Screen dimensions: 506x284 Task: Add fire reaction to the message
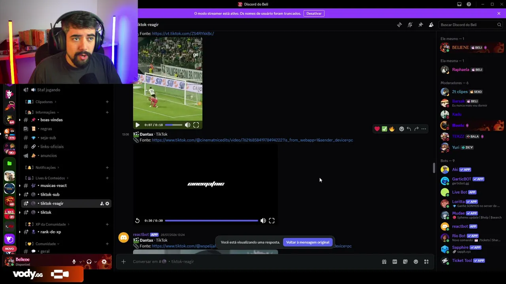392,129
